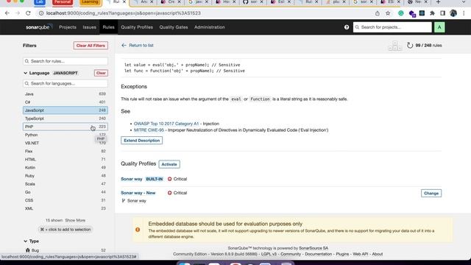Open the Rules menu

click(x=108, y=27)
